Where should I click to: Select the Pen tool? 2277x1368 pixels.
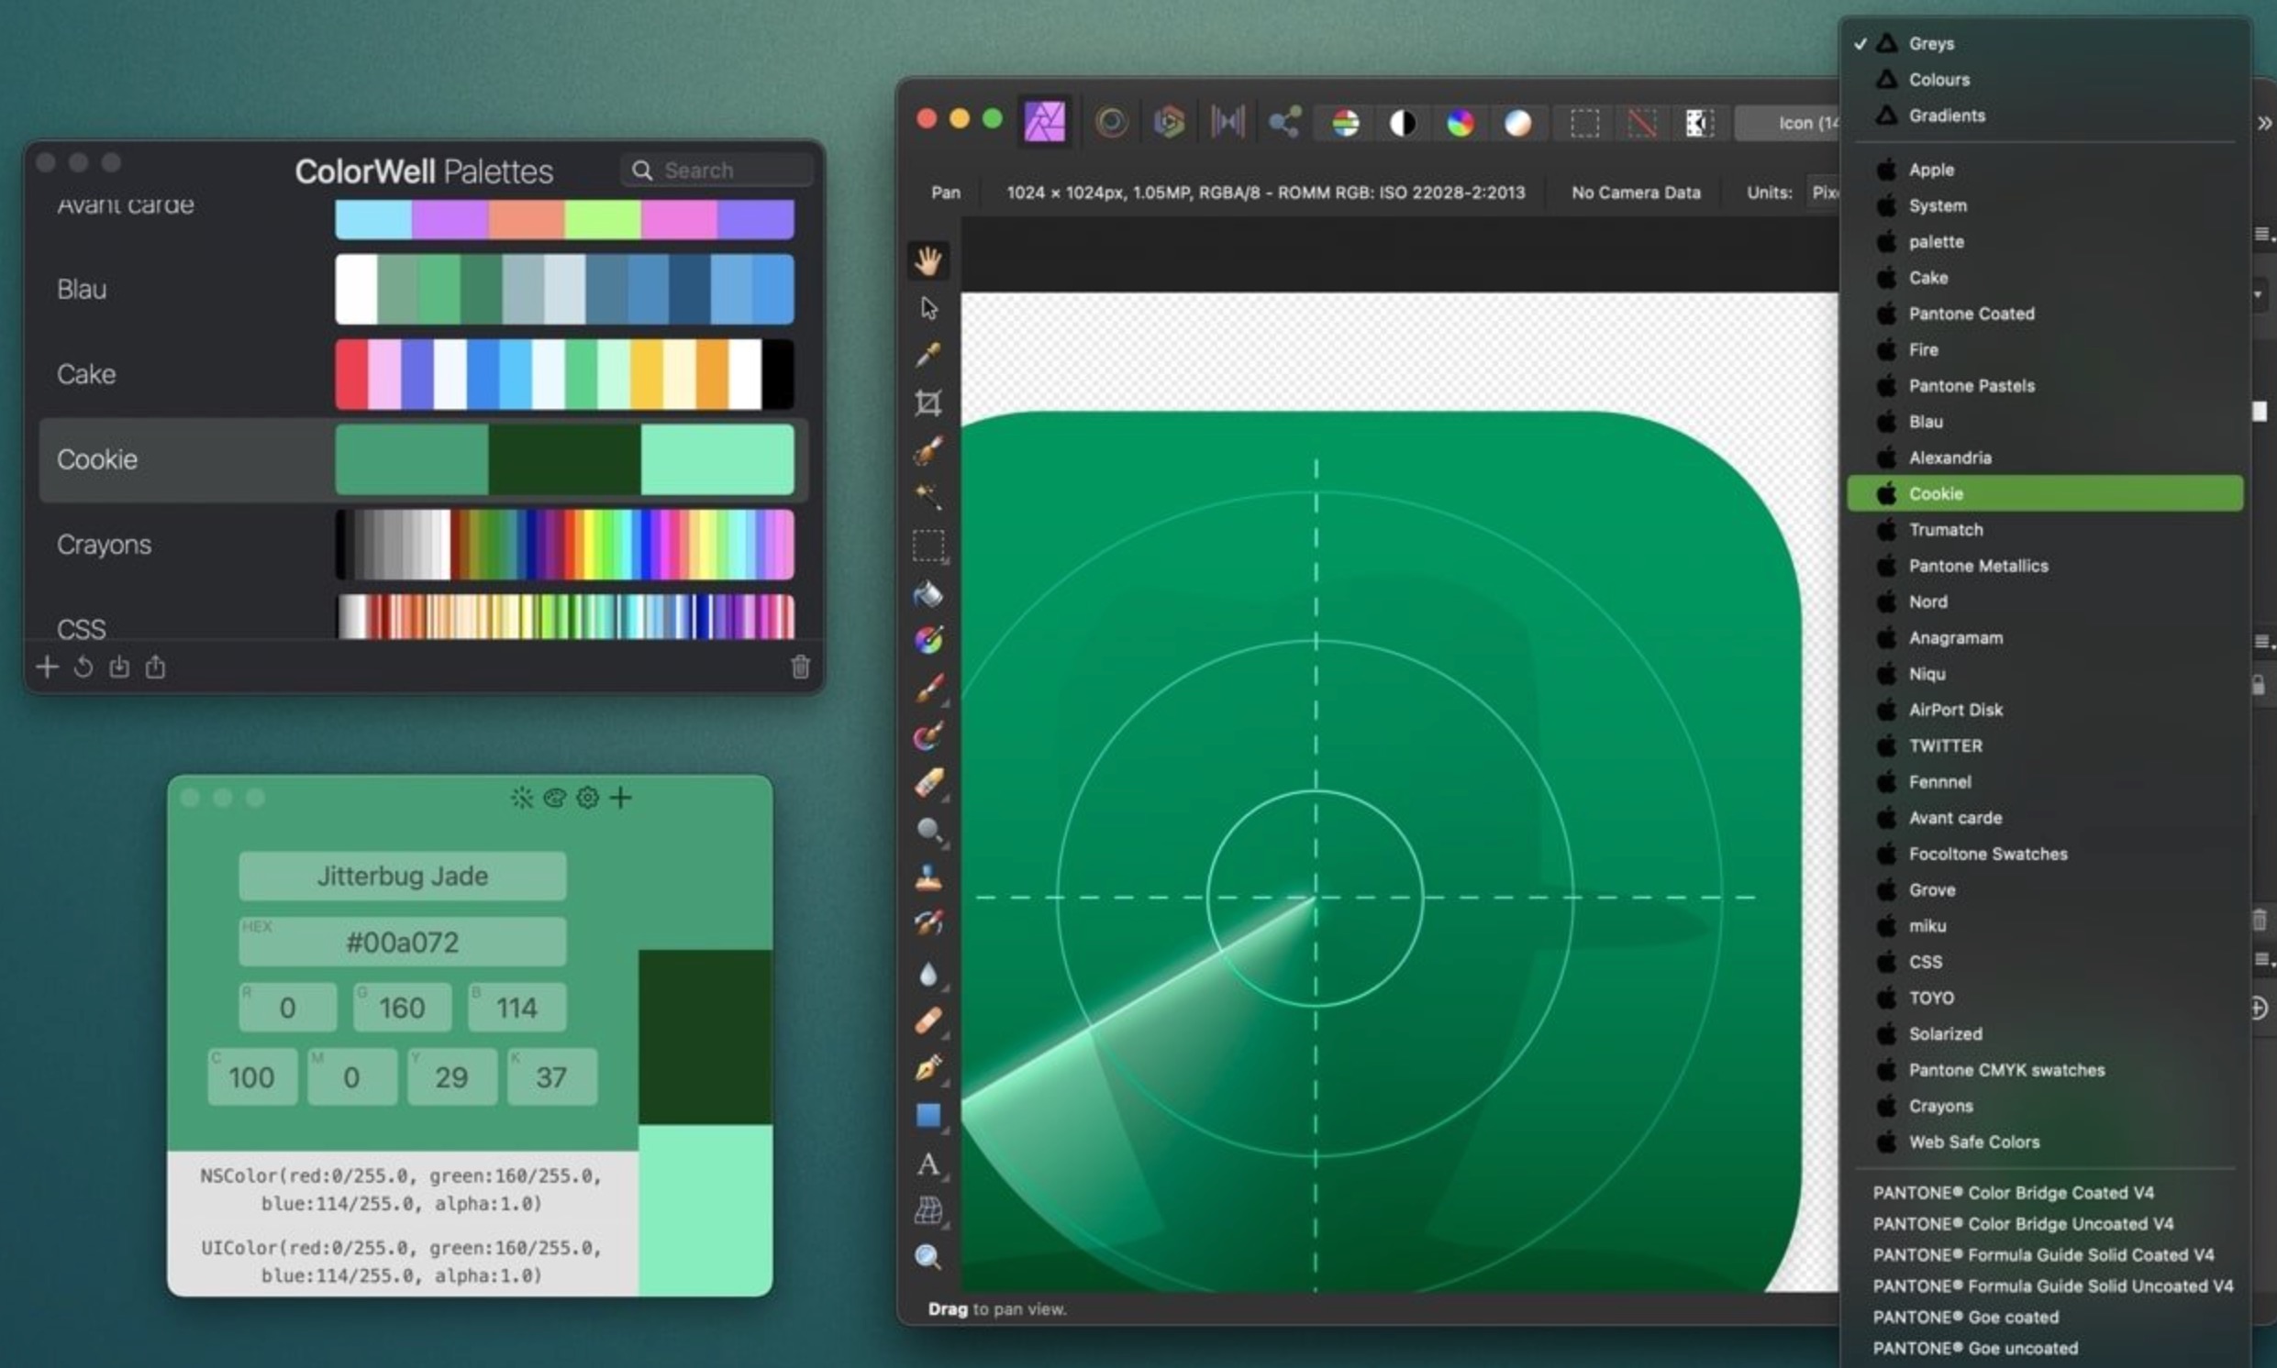(x=927, y=1067)
